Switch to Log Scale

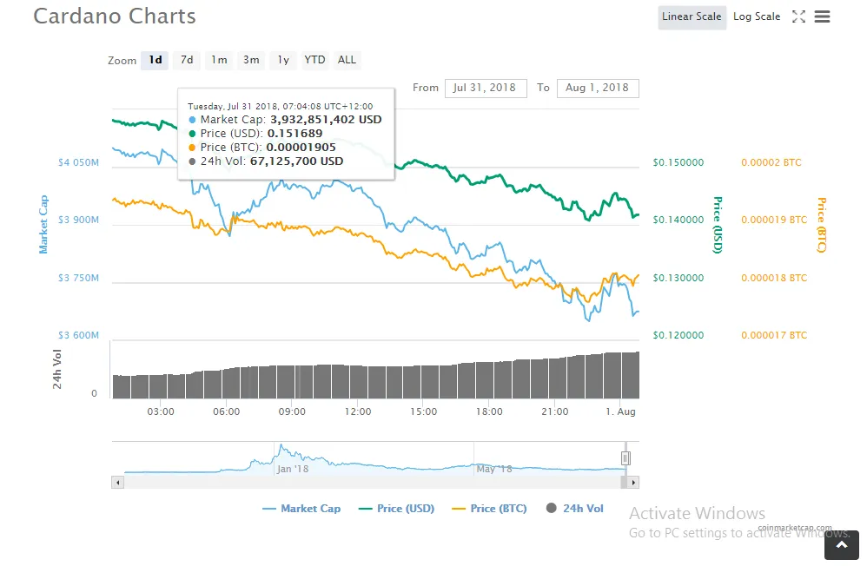(x=757, y=16)
